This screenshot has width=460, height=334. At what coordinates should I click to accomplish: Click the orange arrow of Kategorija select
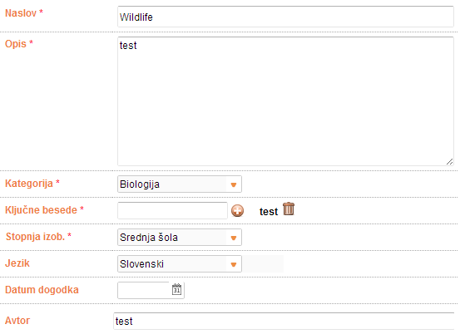click(234, 185)
